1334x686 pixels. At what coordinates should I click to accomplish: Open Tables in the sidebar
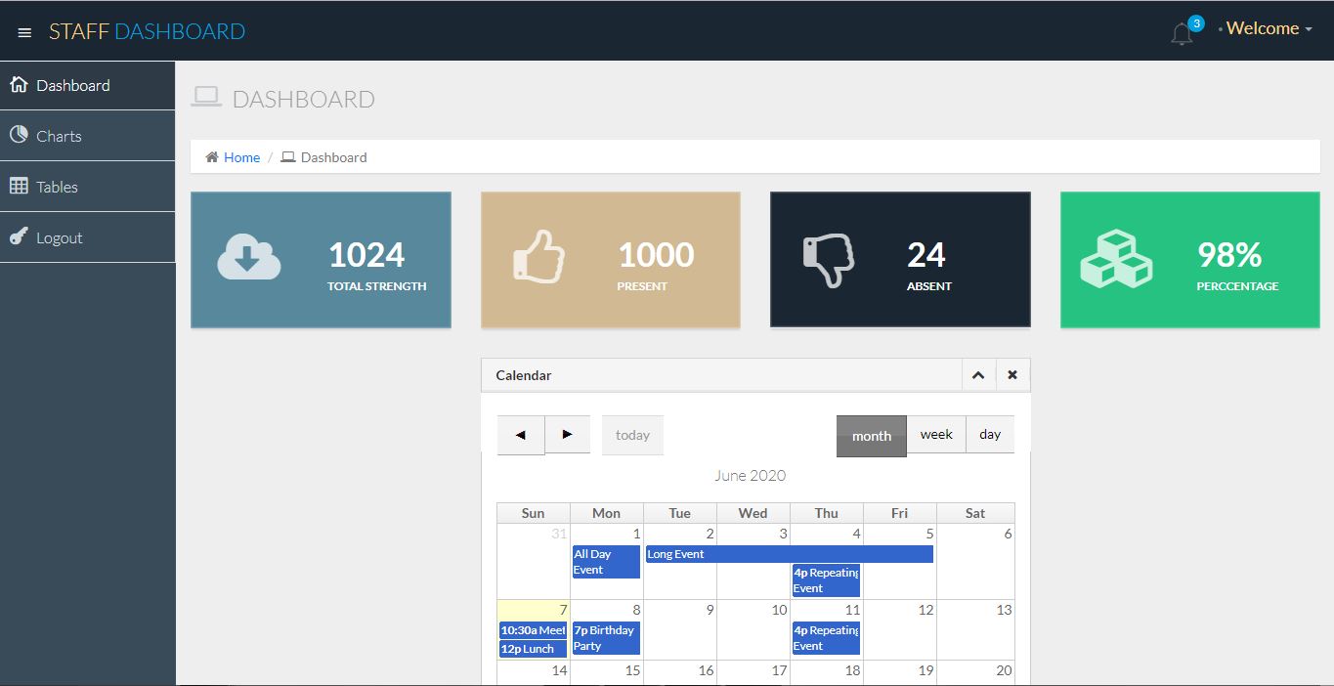[57, 187]
